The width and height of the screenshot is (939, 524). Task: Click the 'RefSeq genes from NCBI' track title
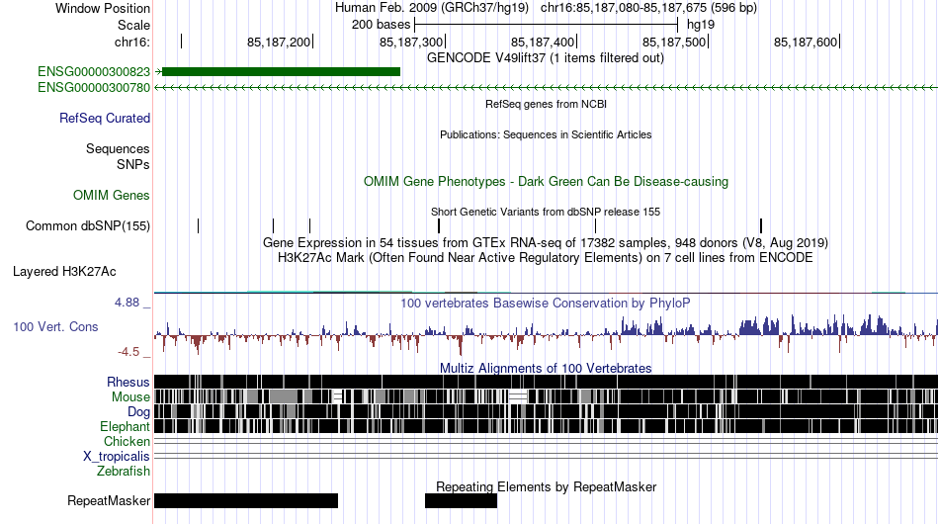pyautogui.click(x=546, y=104)
